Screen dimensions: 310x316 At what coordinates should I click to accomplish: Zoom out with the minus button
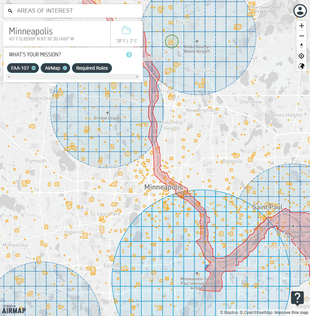point(301,36)
